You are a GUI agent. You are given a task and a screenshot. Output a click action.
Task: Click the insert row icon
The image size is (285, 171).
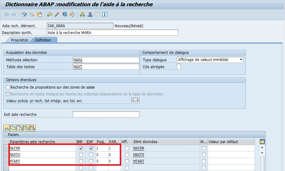26,128
